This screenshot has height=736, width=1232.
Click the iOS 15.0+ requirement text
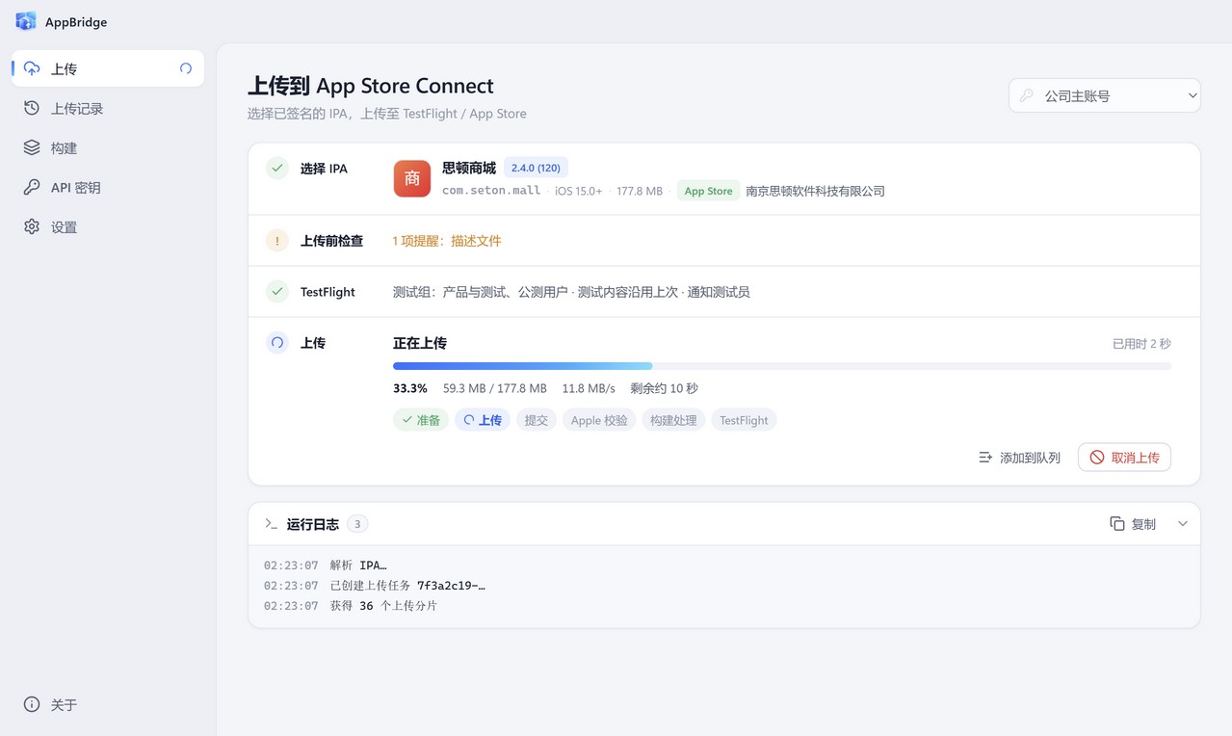tap(578, 191)
